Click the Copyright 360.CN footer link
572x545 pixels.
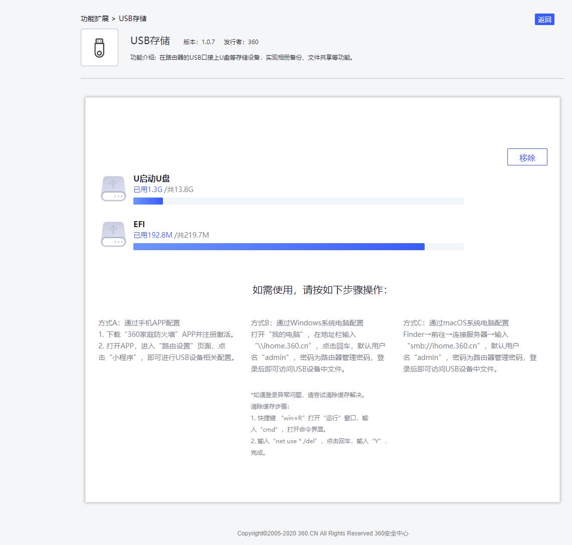pyautogui.click(x=323, y=533)
